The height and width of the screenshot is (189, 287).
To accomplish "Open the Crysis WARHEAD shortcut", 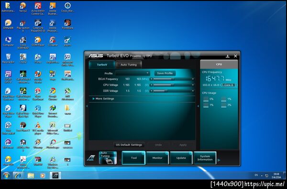I will 23,43.
